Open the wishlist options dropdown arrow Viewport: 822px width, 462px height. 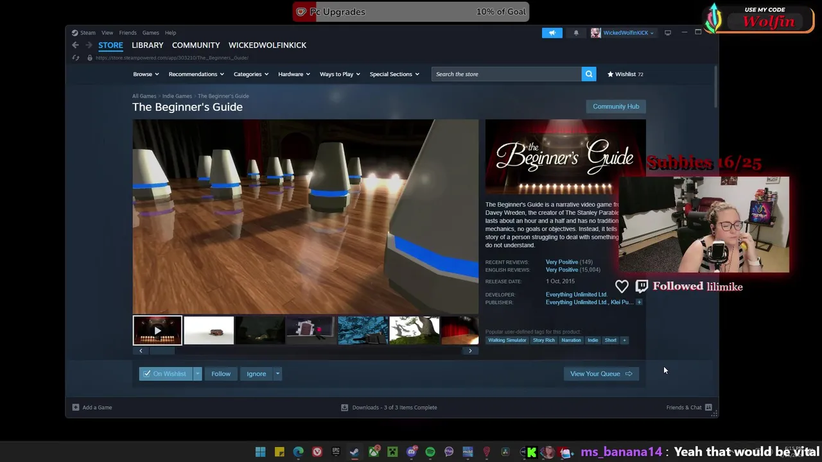point(197,373)
